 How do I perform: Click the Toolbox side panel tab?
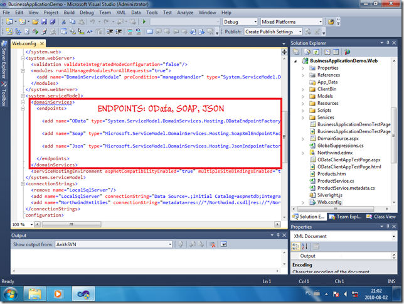(4, 97)
